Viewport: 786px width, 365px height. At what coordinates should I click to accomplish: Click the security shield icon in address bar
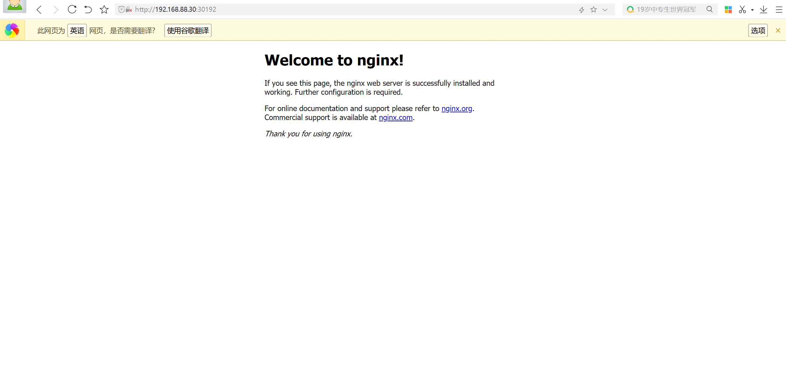(x=122, y=10)
